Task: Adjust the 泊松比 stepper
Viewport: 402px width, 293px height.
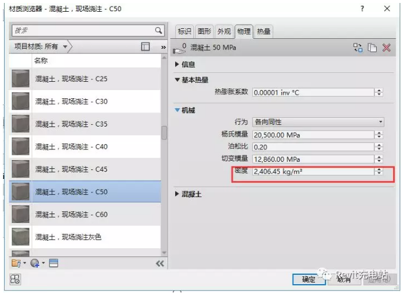Action: [x=378, y=147]
